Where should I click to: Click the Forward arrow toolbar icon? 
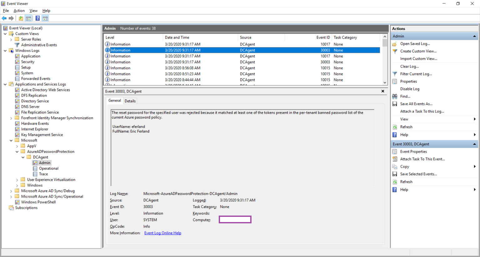11,18
